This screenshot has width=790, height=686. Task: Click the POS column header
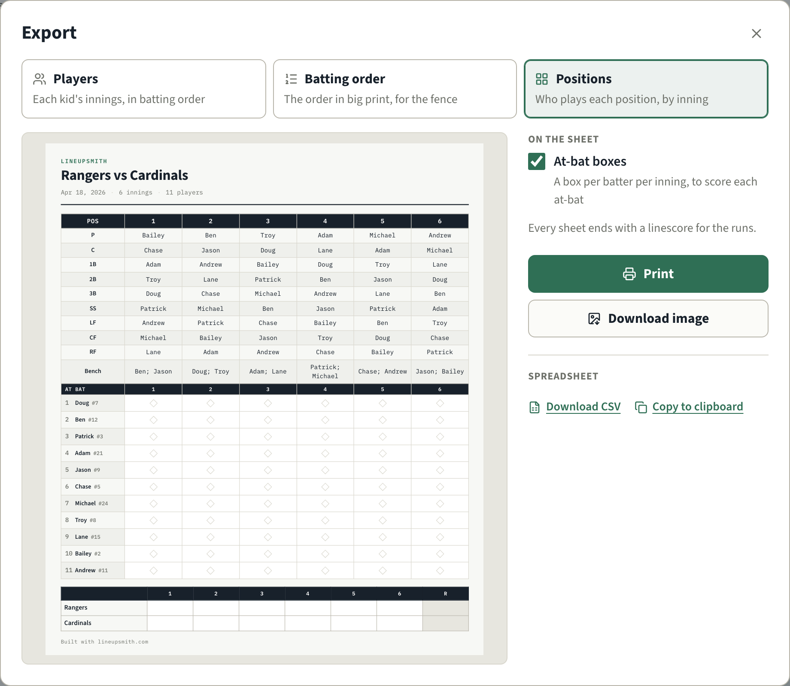93,221
